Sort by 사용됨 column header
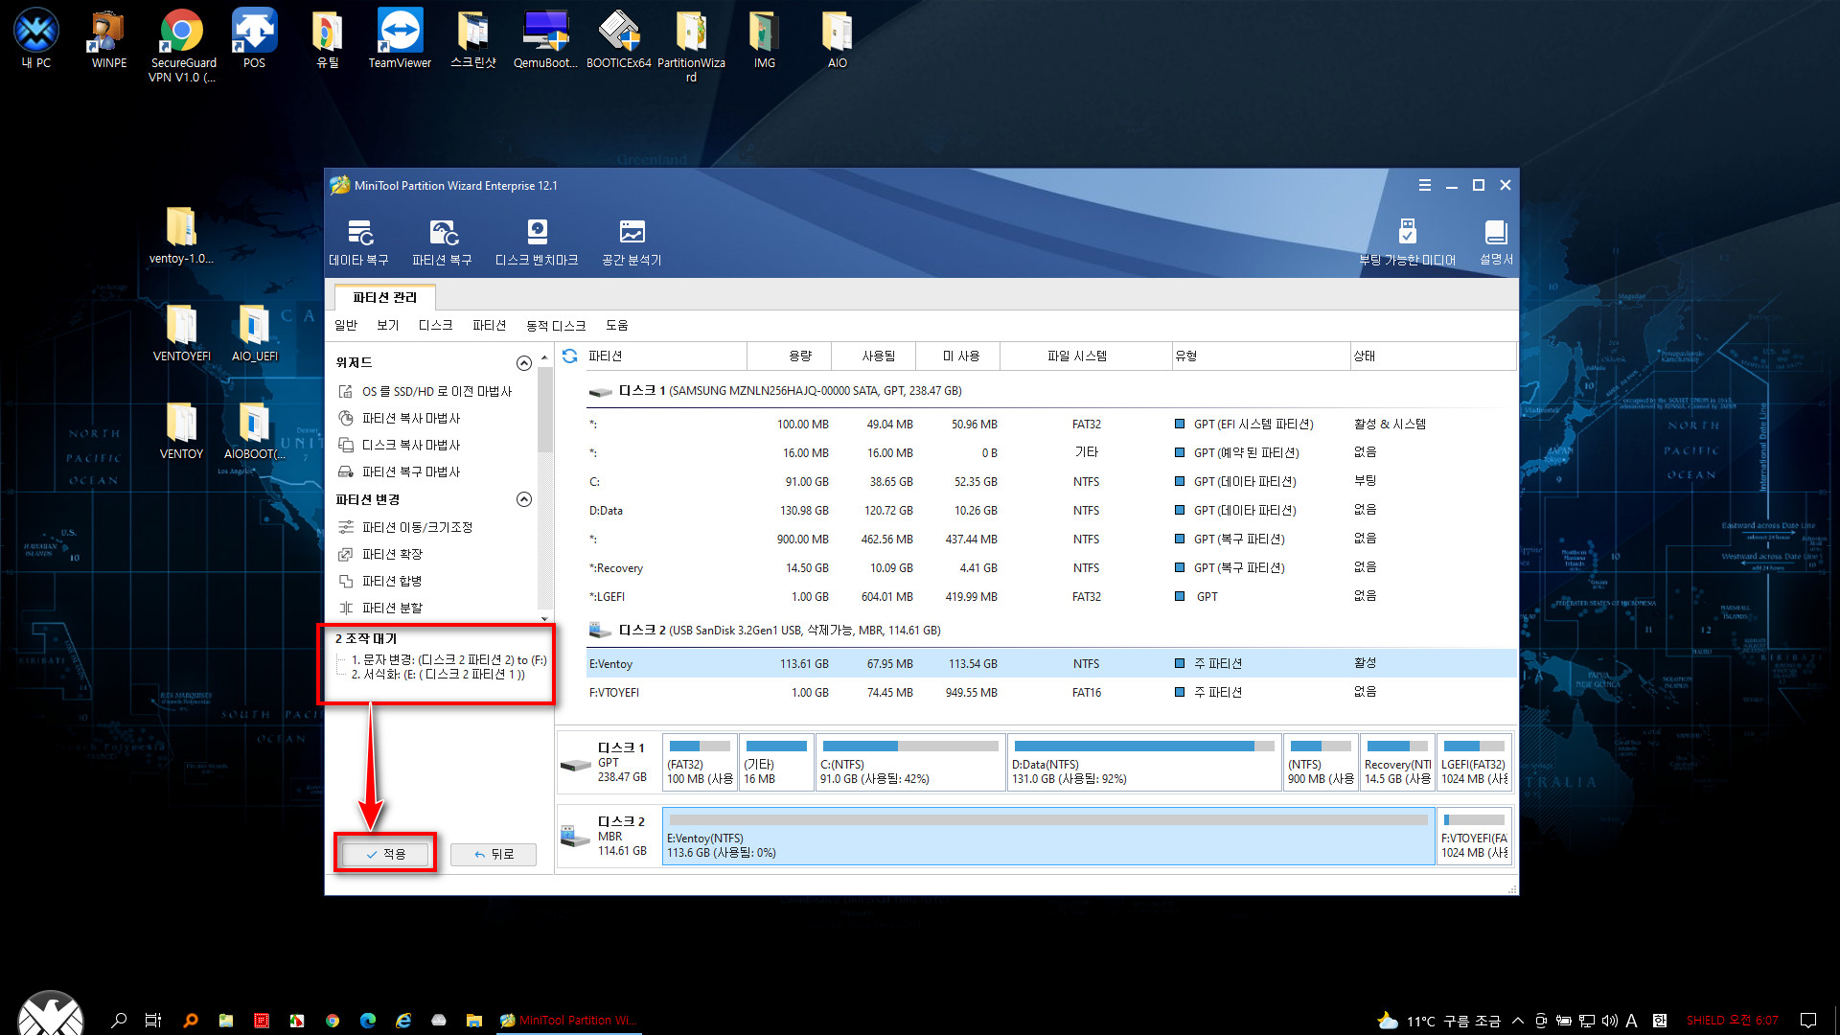The height and width of the screenshot is (1035, 1840). tap(874, 356)
